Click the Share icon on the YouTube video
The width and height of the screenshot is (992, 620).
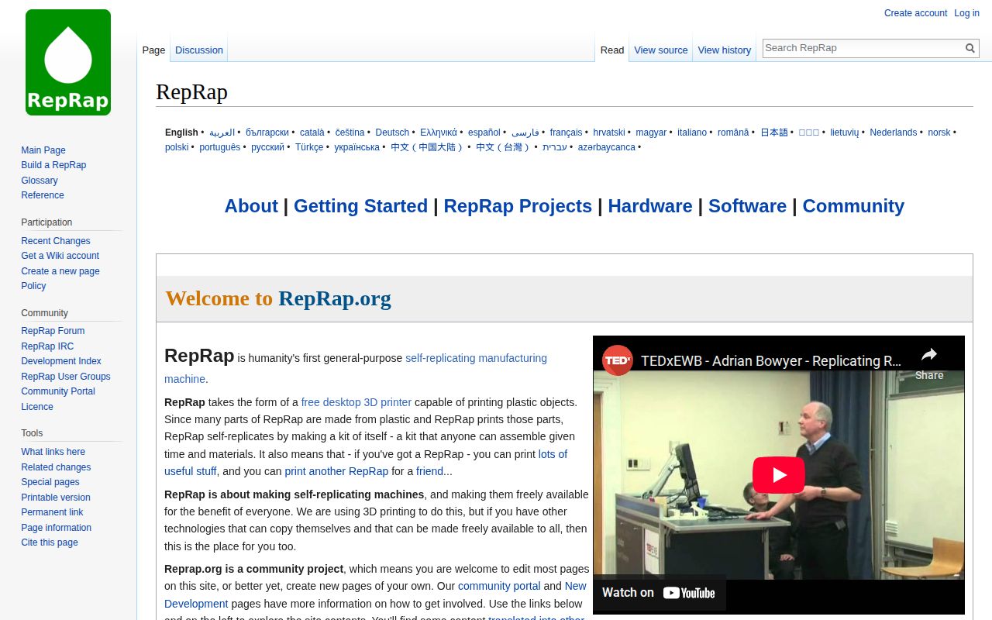click(x=928, y=353)
